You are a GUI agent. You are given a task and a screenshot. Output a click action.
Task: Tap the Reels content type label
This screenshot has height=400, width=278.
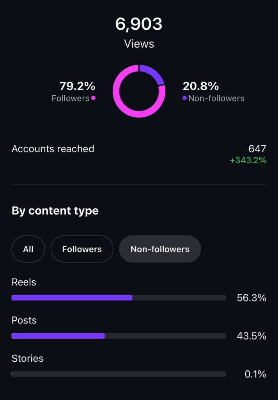pos(24,282)
